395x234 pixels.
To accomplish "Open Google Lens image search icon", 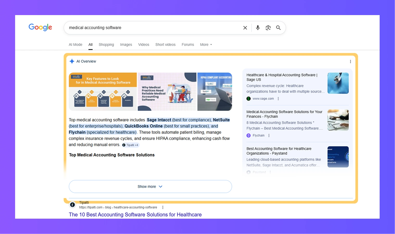I will [x=268, y=28].
